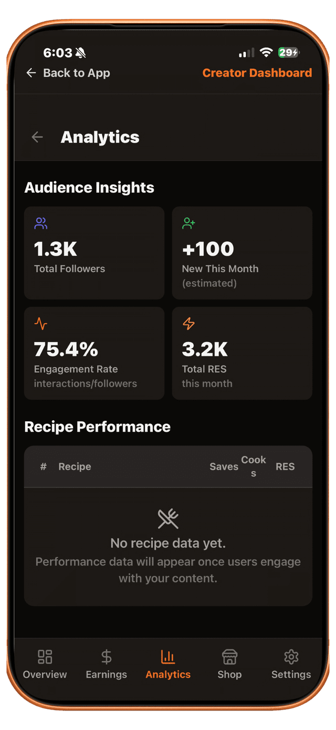
Task: Switch to the Overview tab
Action: tap(45, 664)
